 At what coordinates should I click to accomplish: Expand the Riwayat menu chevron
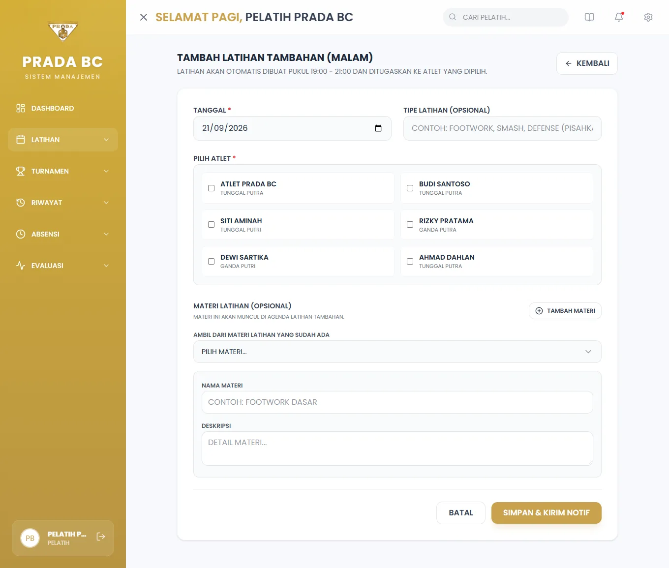click(106, 203)
